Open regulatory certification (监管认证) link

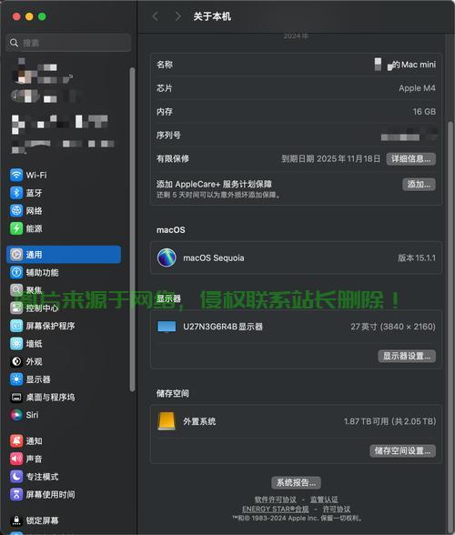pos(324,500)
